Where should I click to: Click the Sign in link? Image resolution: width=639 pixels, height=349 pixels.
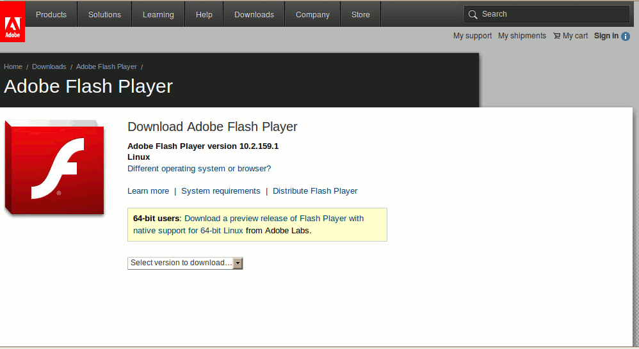click(606, 36)
